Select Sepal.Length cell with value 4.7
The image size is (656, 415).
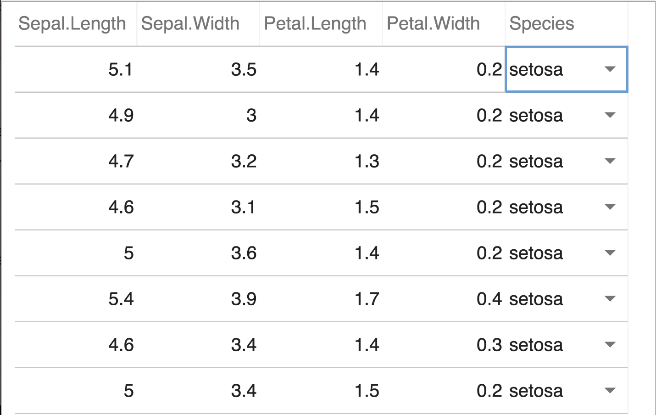pyautogui.click(x=121, y=161)
